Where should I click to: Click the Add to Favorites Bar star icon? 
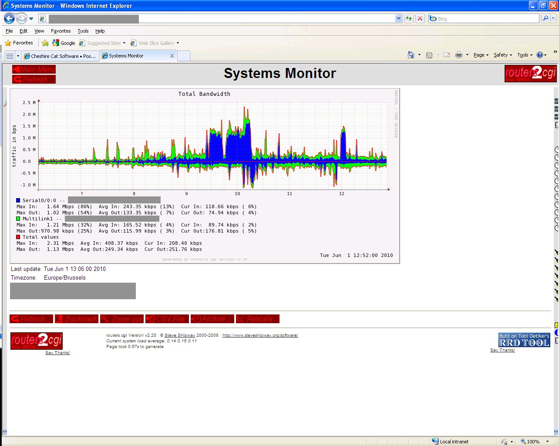click(45, 43)
